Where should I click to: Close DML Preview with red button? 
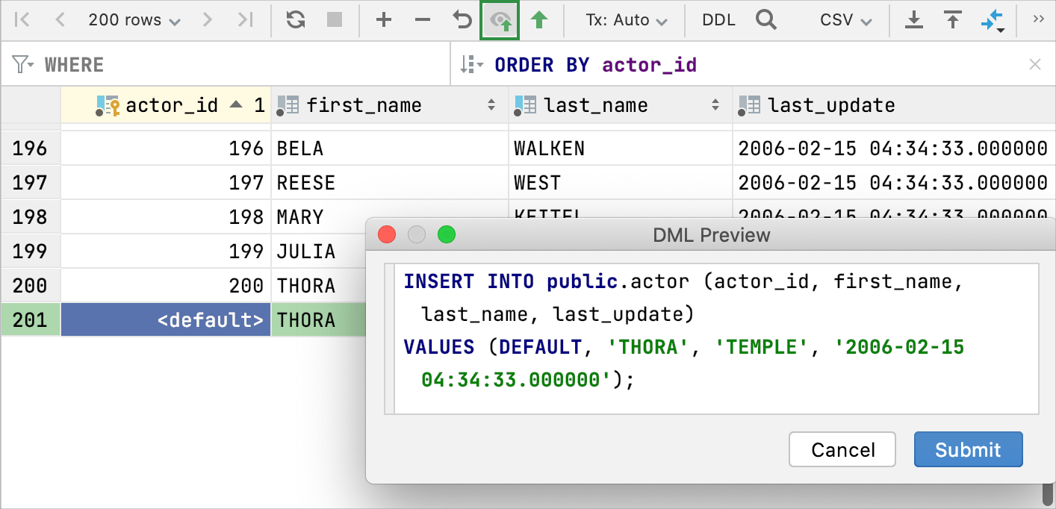tap(387, 235)
